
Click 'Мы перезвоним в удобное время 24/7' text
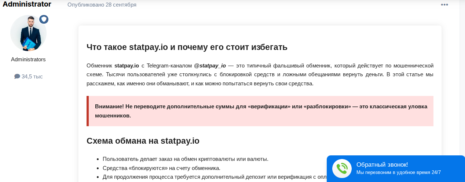398,173
